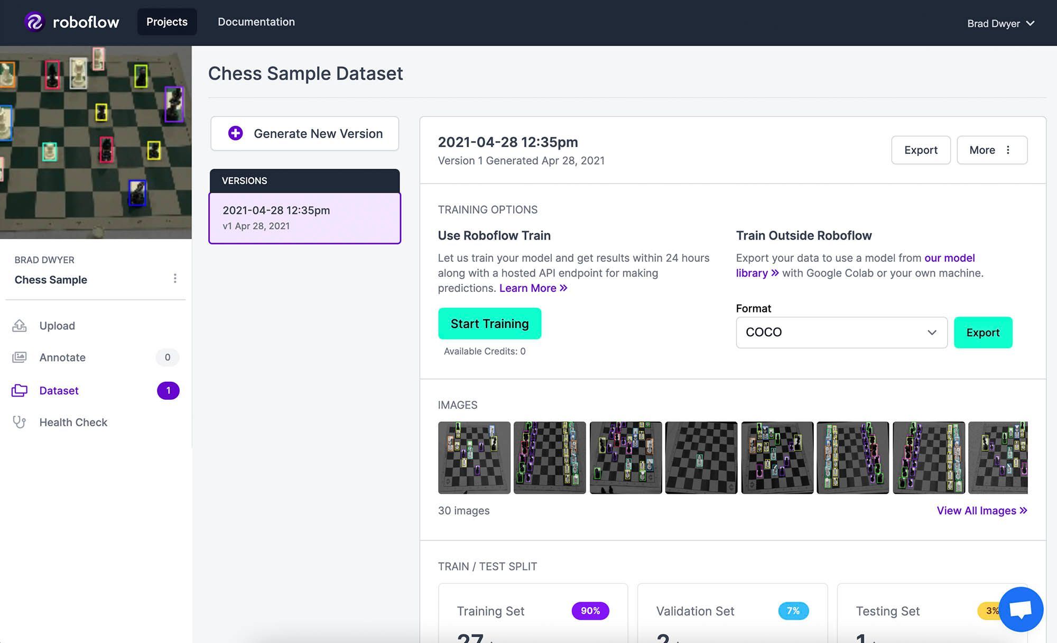
Task: Select version 2021-04-28 12:35pm in the list
Action: click(x=304, y=217)
